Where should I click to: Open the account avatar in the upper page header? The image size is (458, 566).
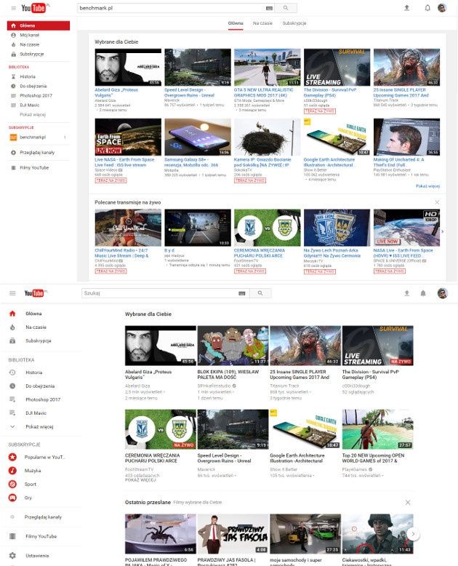(442, 7)
